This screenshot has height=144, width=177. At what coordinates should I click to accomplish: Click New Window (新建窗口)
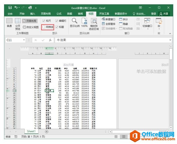pos(108,19)
